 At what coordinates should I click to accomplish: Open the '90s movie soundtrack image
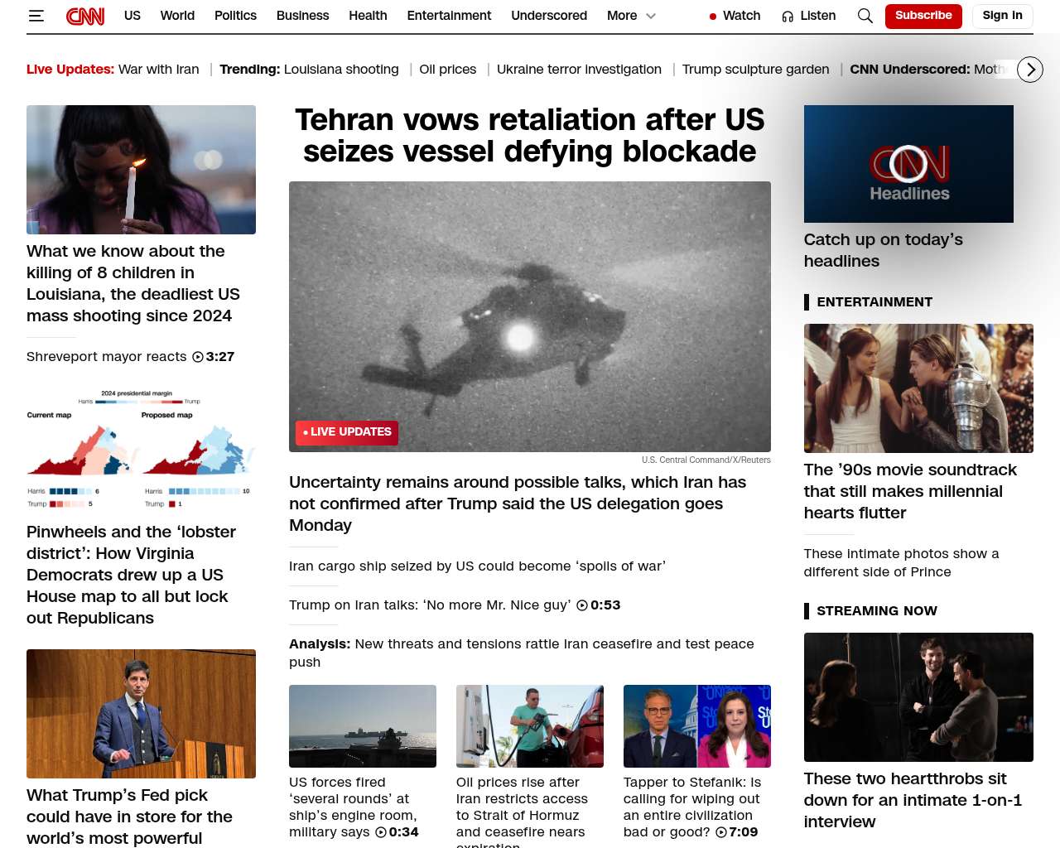[x=918, y=388]
